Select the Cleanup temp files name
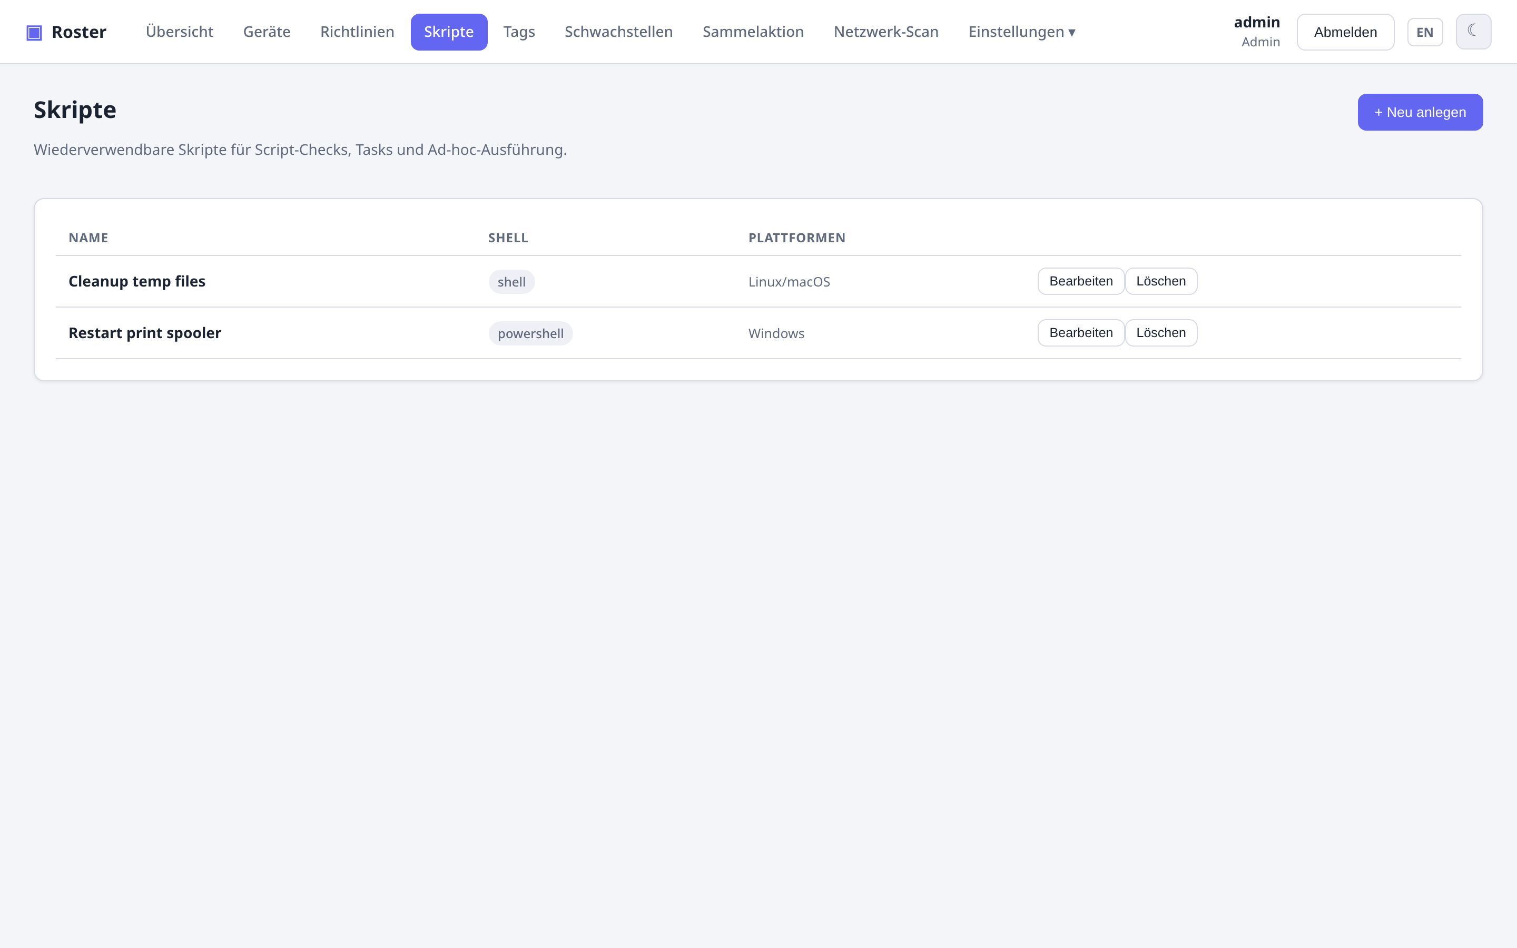 pyautogui.click(x=136, y=282)
